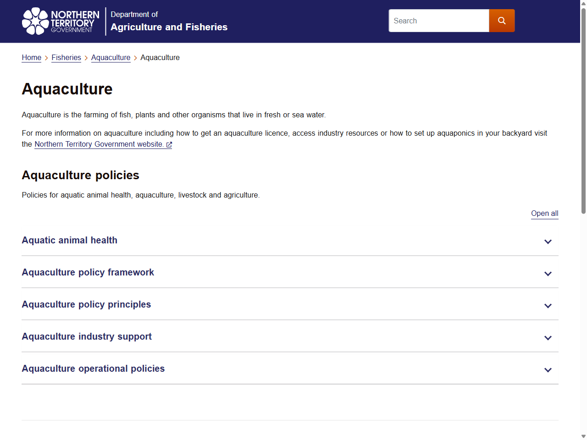The image size is (587, 440).
Task: Click the chevron on Aquaculture industry support
Action: click(x=548, y=338)
